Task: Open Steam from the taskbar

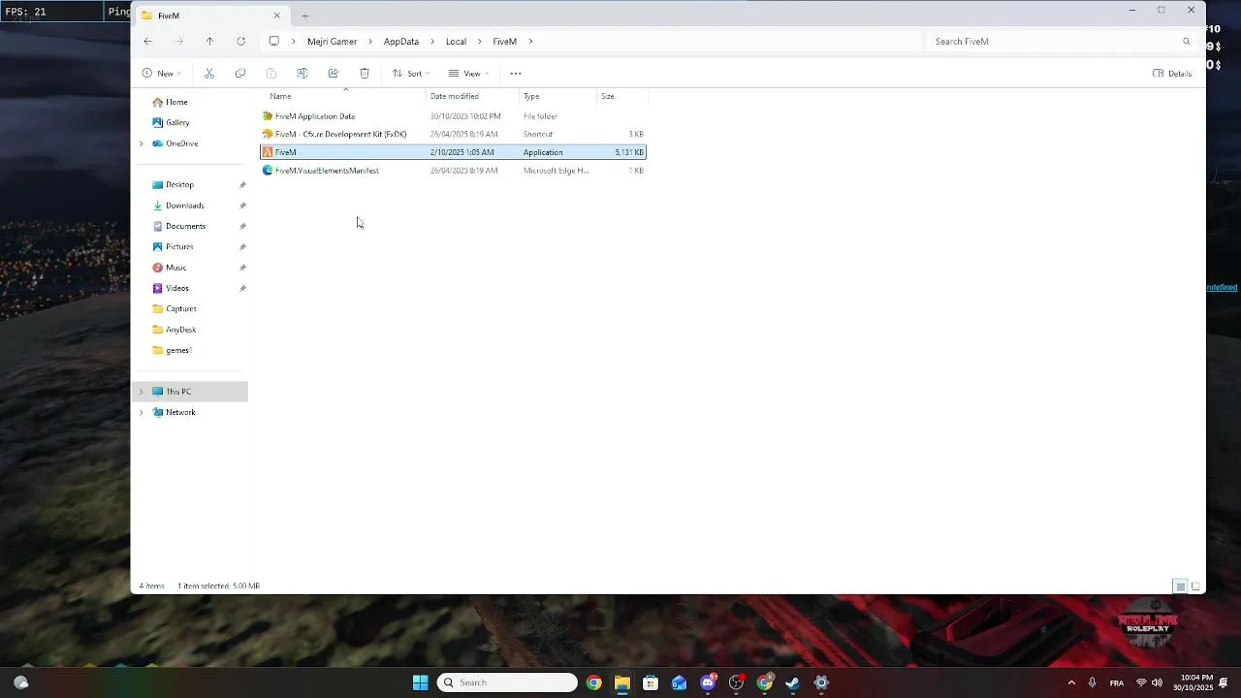Action: (792, 682)
